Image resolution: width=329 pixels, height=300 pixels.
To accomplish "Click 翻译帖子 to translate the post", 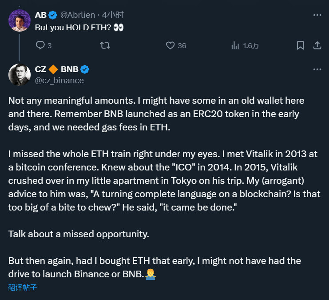I will point(23,288).
